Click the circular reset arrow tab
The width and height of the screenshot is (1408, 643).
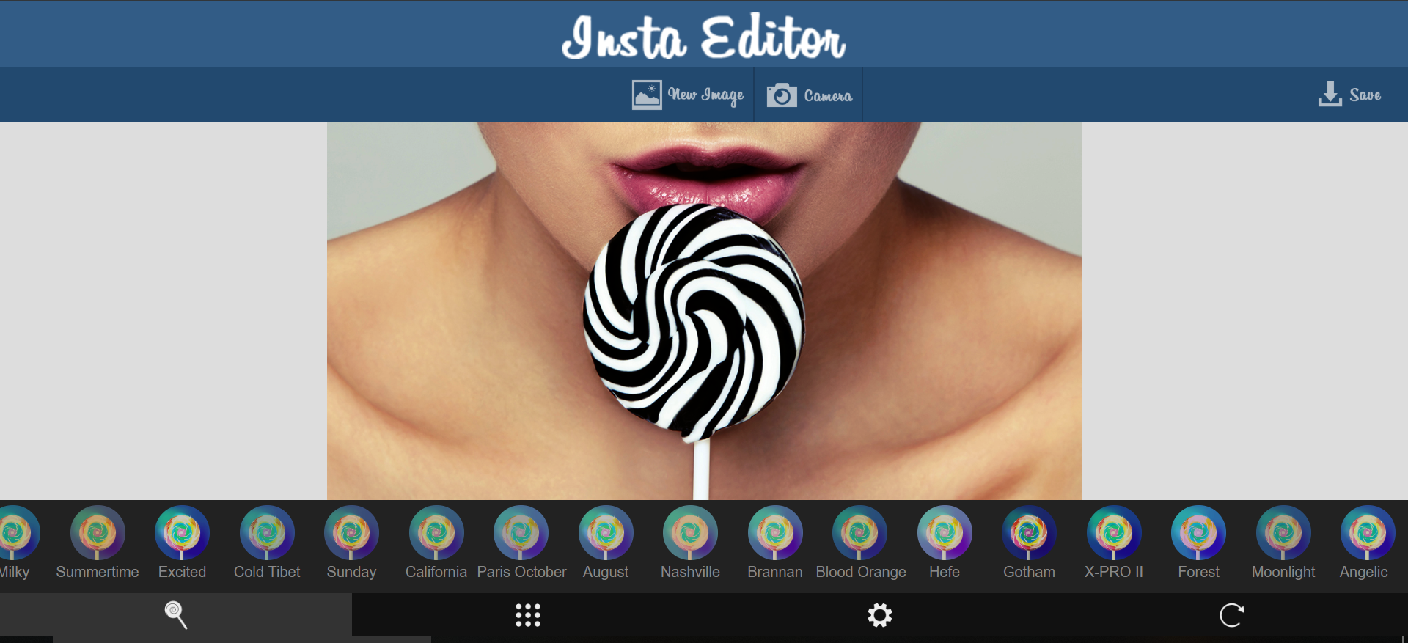[1232, 615]
